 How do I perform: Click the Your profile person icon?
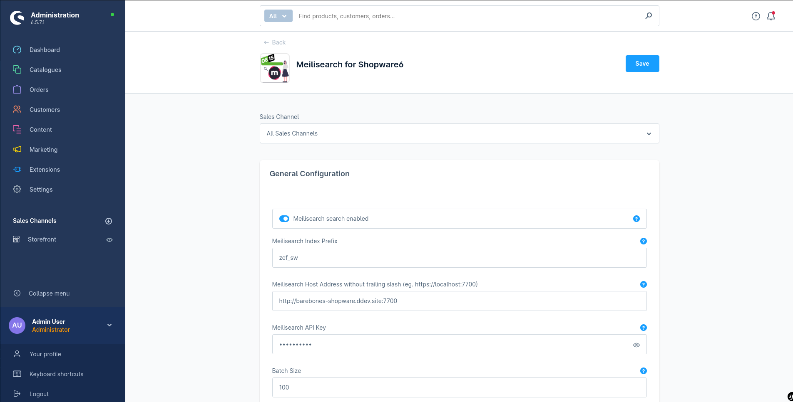(17, 354)
